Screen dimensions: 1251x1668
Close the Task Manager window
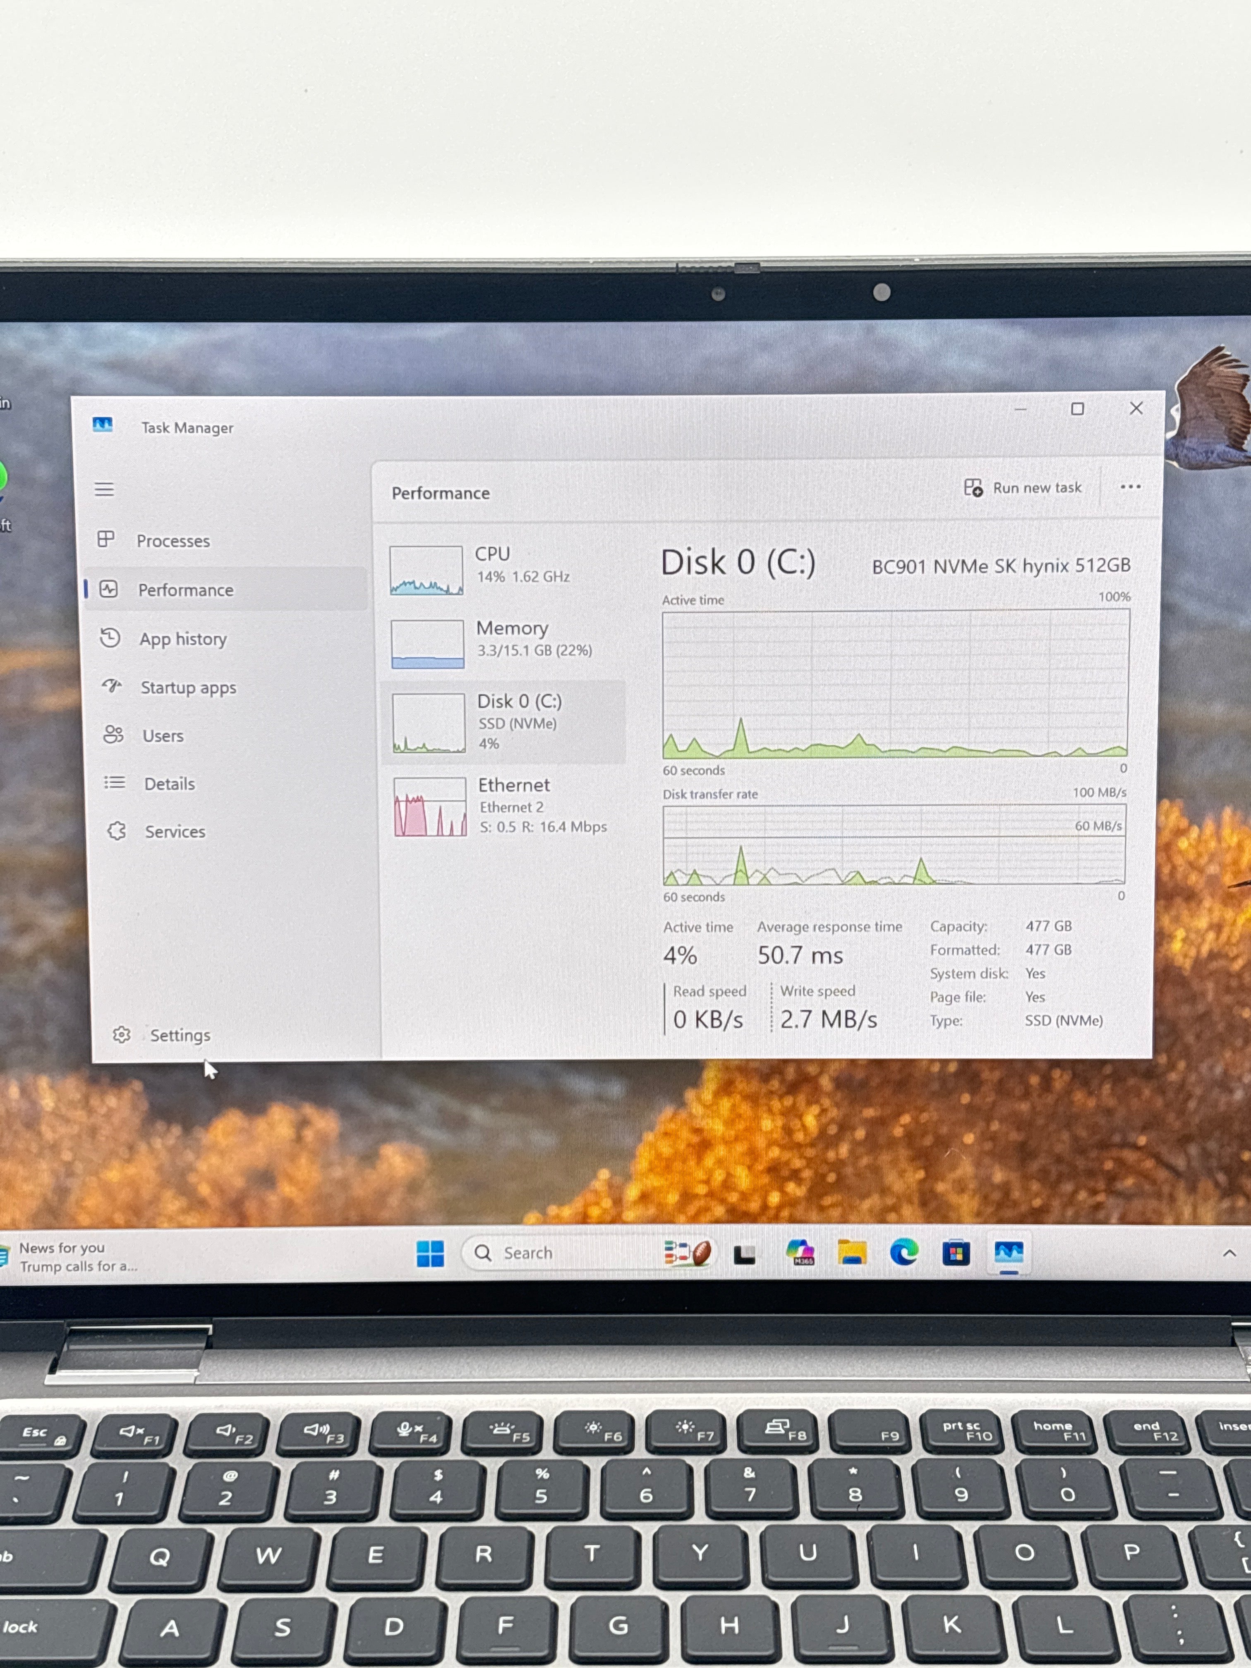tap(1136, 408)
